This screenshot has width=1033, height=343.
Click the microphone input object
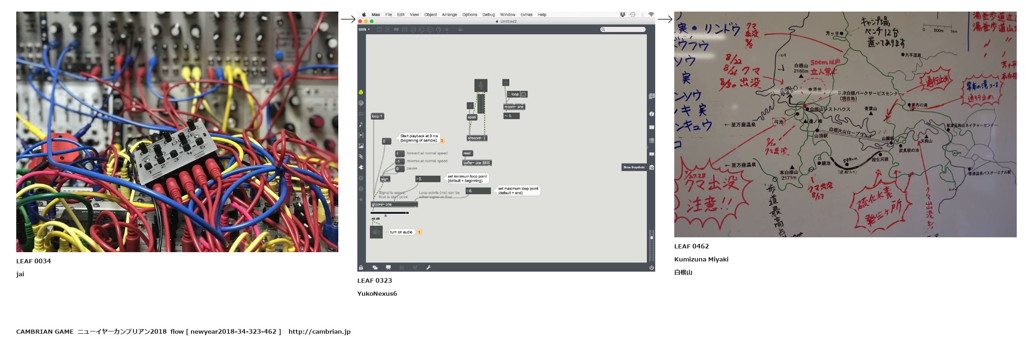pos(480,85)
